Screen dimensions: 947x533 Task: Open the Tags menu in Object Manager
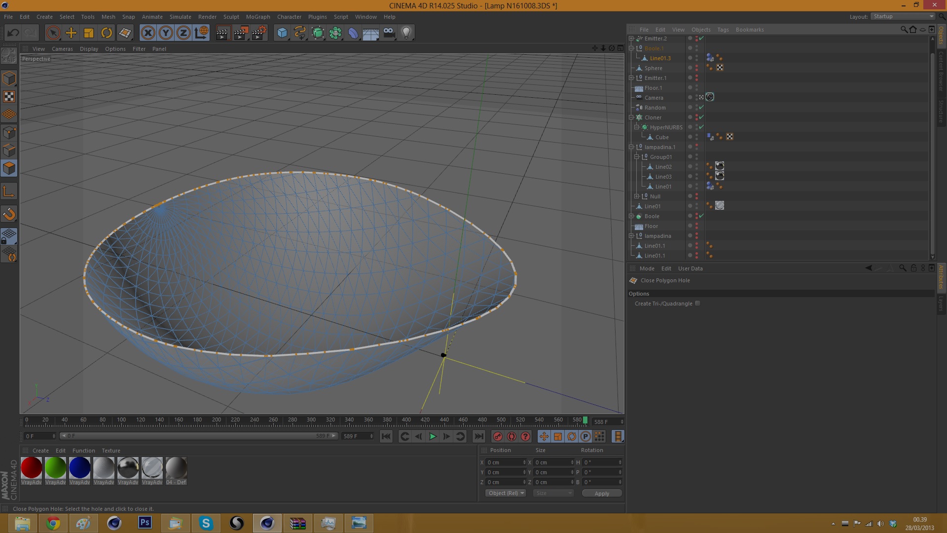tap(723, 30)
